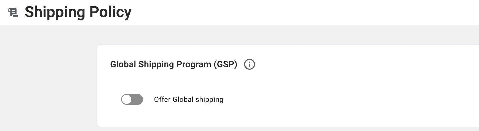This screenshot has width=479, height=131.
Task: Enable the Offer Global shipping toggle
Action: coord(132,99)
